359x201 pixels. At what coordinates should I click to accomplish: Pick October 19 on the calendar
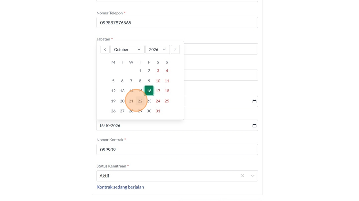pos(113,101)
